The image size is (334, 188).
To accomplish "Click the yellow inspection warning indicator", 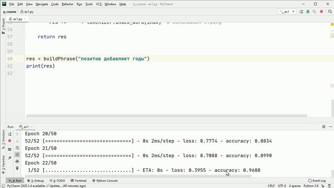I will point(332,25).
